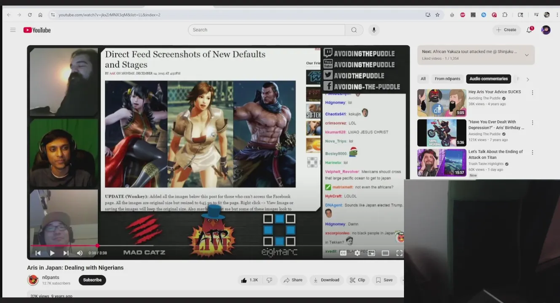560x303 pixels.
Task: Click the search magnifier button
Action: point(354,30)
